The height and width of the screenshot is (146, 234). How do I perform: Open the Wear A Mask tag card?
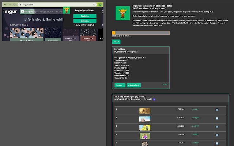[27, 34]
